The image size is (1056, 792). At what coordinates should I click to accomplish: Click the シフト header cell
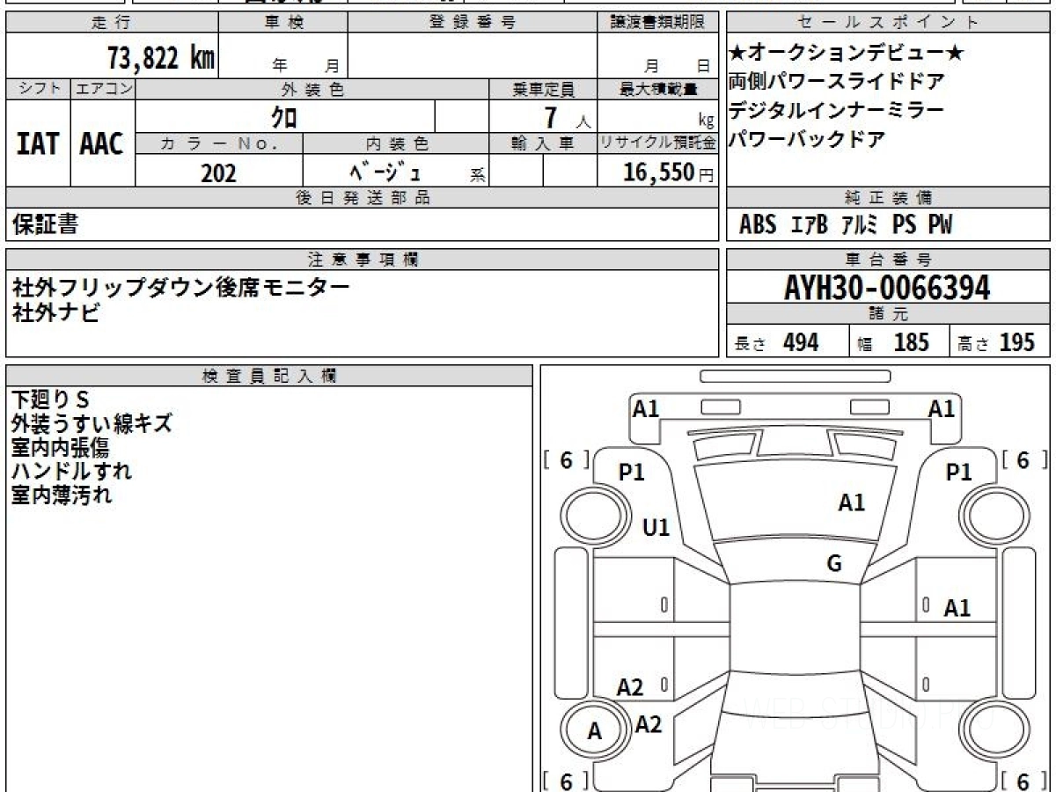click(x=39, y=89)
